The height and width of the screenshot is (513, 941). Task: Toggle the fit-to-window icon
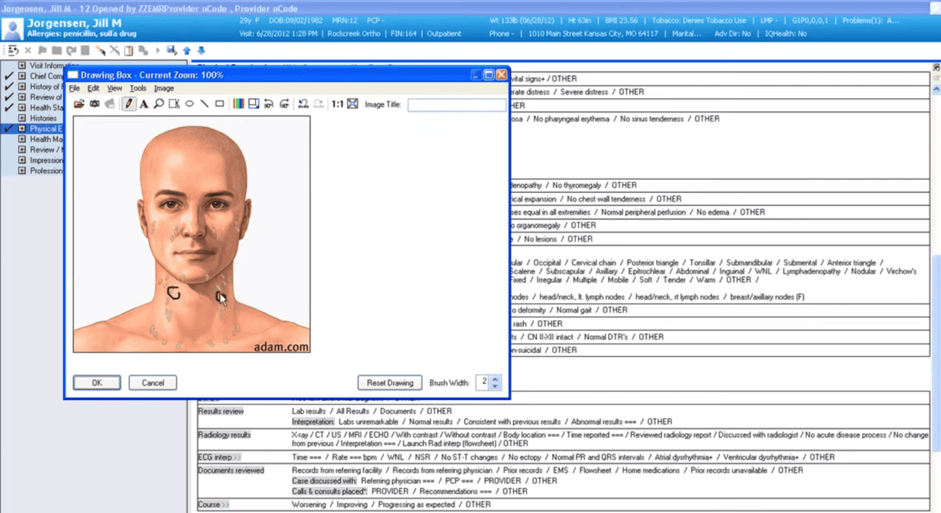click(x=352, y=104)
